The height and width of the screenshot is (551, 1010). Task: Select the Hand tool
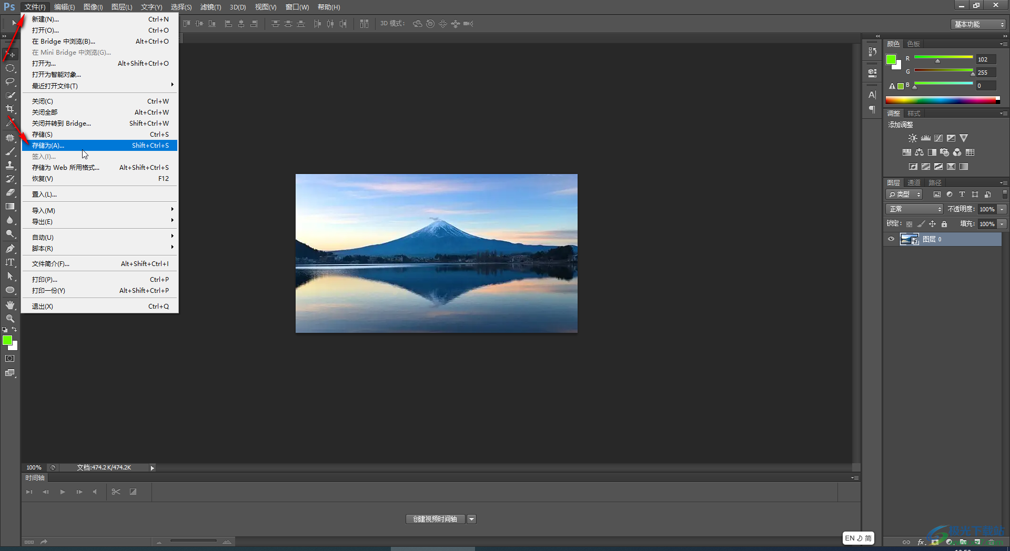[10, 305]
